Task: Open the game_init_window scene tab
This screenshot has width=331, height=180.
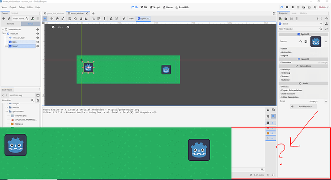Action: point(54,13)
